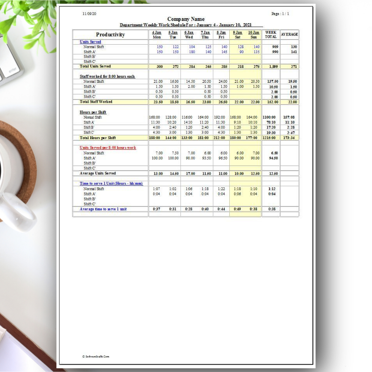The image size is (372, 372).
Task: Click the 10 Jan Sun column header
Action: click(253, 34)
